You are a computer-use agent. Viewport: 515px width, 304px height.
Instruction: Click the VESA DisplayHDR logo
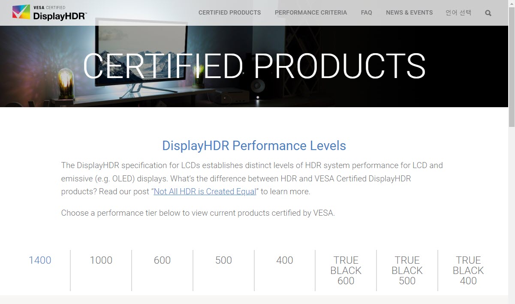tap(49, 12)
